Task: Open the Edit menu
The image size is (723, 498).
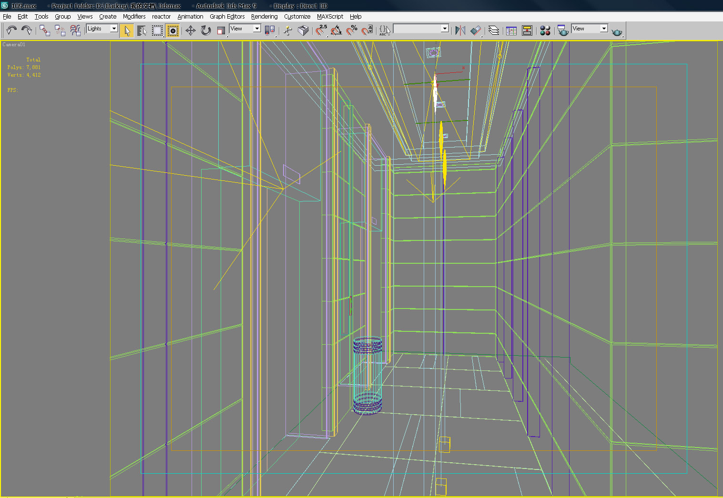Action: tap(22, 16)
